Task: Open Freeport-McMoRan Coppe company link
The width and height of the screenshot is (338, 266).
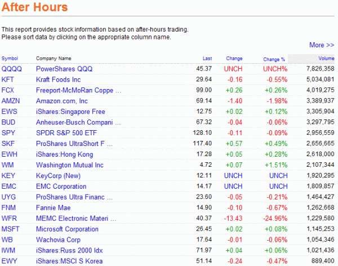Action: (x=79, y=90)
